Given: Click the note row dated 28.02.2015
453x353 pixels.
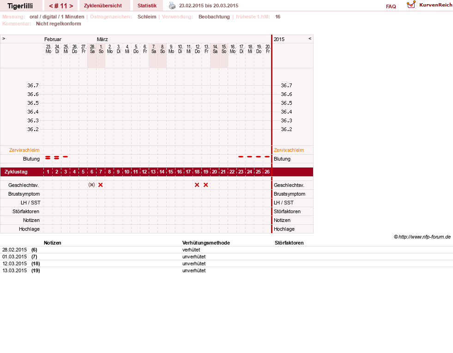Looking at the screenshot, I should point(226,250).
